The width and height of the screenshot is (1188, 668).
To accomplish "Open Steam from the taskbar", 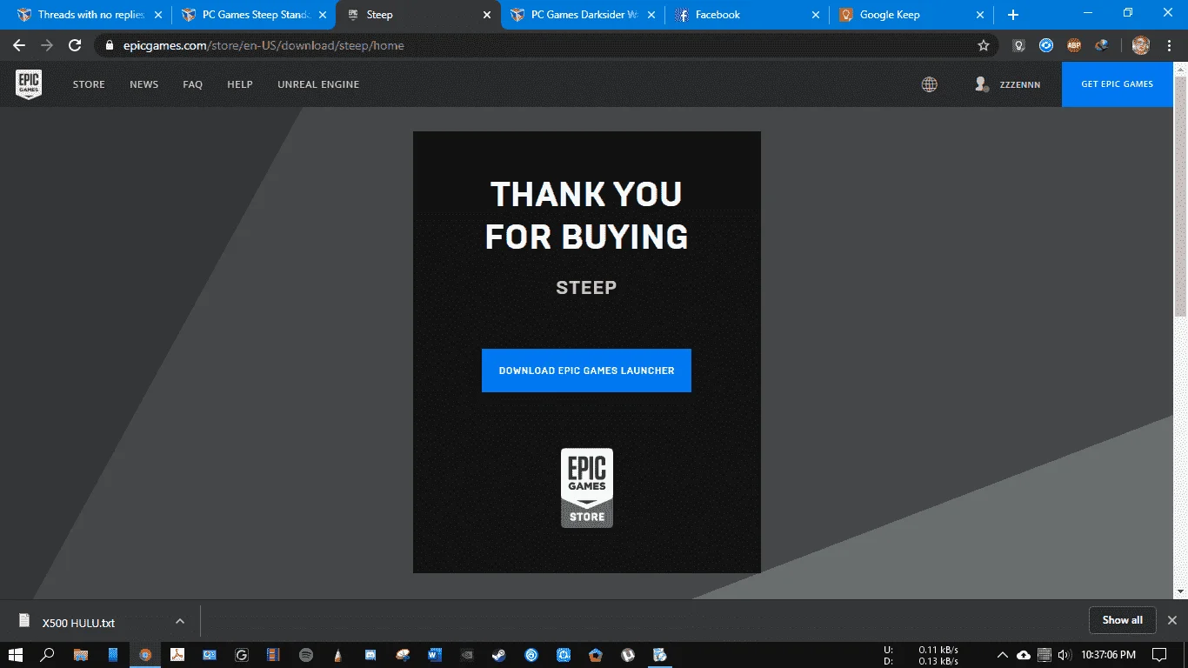I will (499, 654).
